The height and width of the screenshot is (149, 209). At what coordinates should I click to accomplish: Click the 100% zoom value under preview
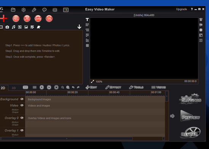click(99, 82)
